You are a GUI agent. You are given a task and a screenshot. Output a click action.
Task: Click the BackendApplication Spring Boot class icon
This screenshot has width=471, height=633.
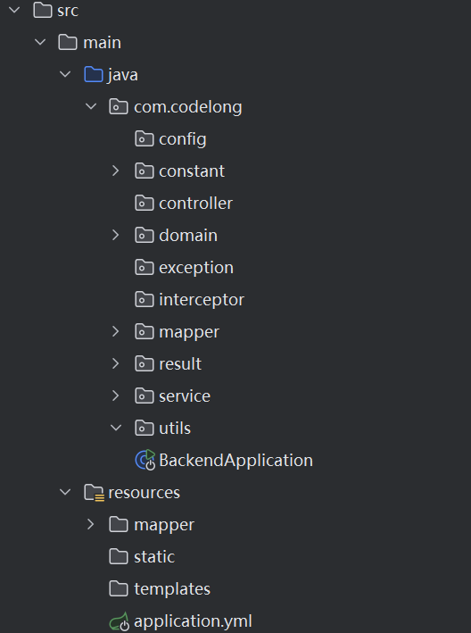point(145,460)
